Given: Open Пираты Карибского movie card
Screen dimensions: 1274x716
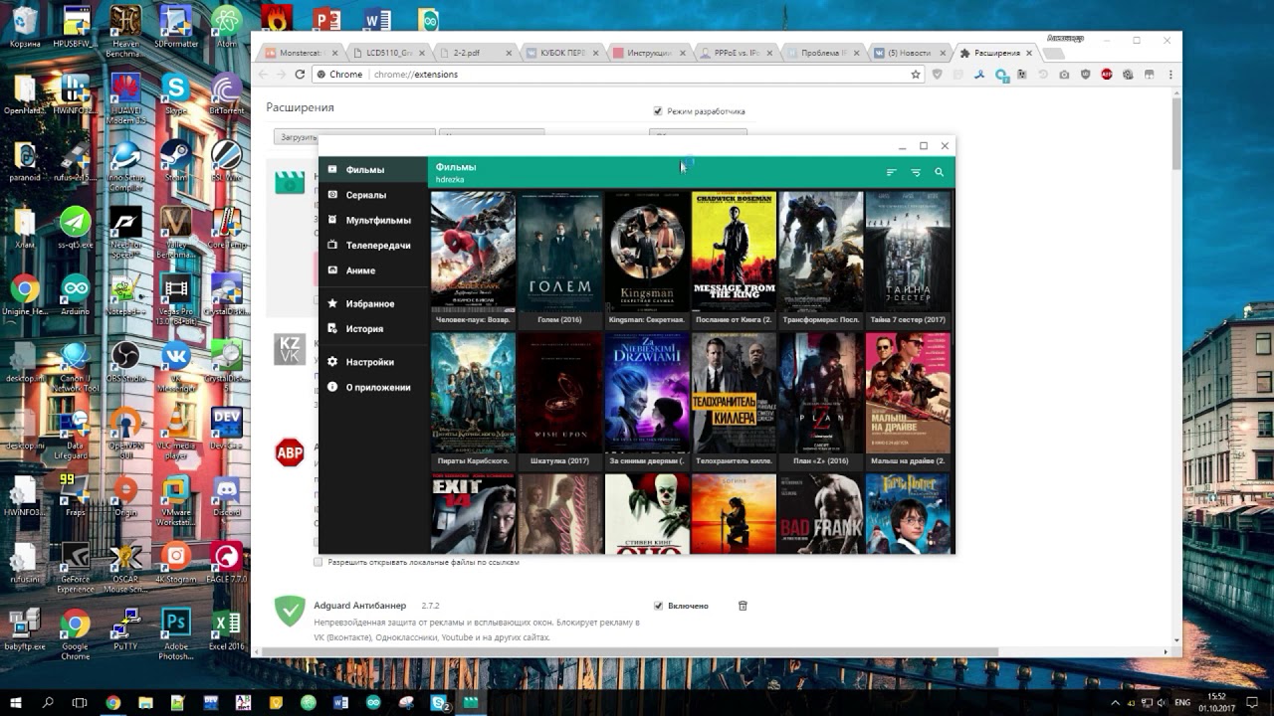Looking at the screenshot, I should [473, 400].
